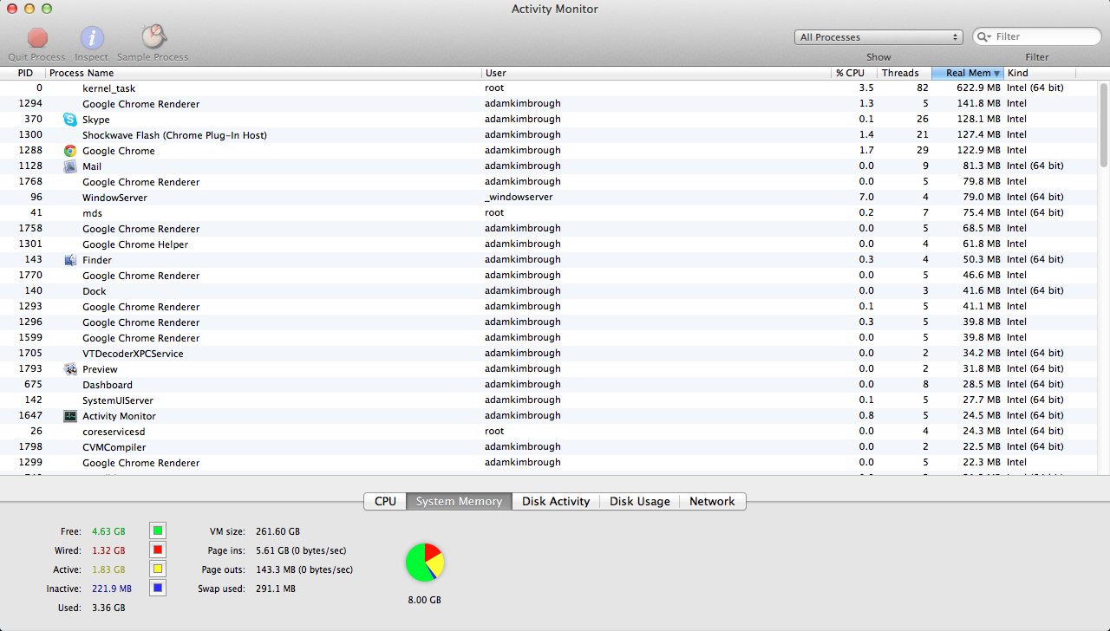The width and height of the screenshot is (1110, 631).
Task: Sort by the Real Mem column header
Action: [x=968, y=73]
